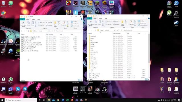Open Skype desktop shortcut
The height and width of the screenshot is (102, 182).
[x=18, y=90]
